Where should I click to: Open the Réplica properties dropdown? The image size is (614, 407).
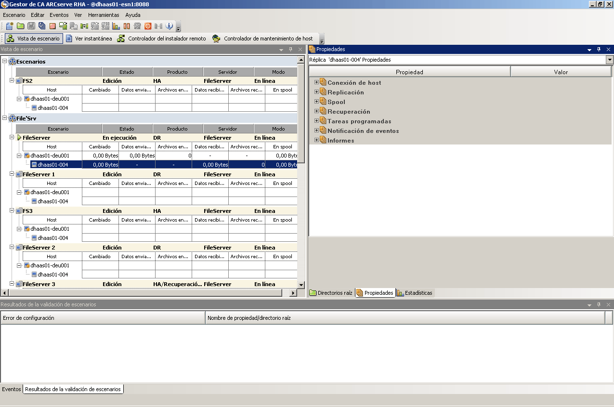pos(610,60)
